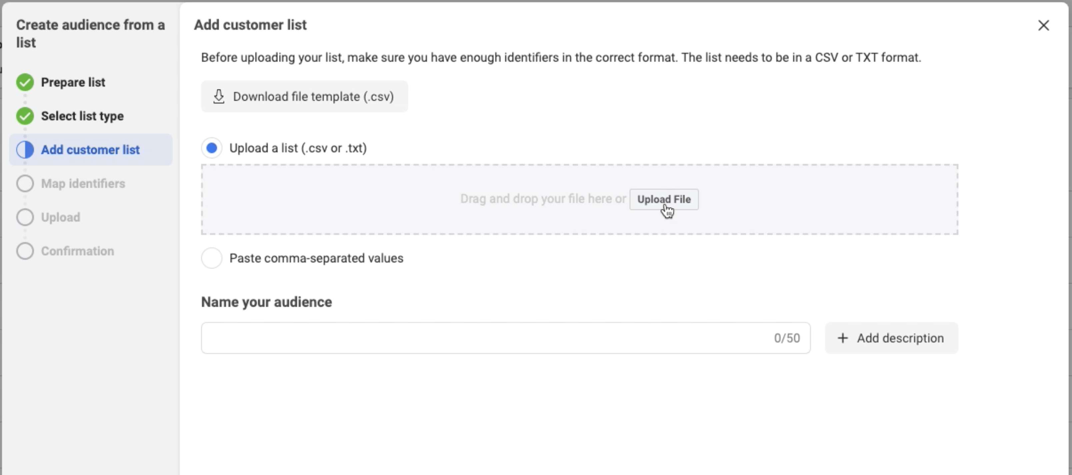This screenshot has height=475, width=1072.
Task: Click the green checkmark beside Select list type
Action: [x=25, y=116]
